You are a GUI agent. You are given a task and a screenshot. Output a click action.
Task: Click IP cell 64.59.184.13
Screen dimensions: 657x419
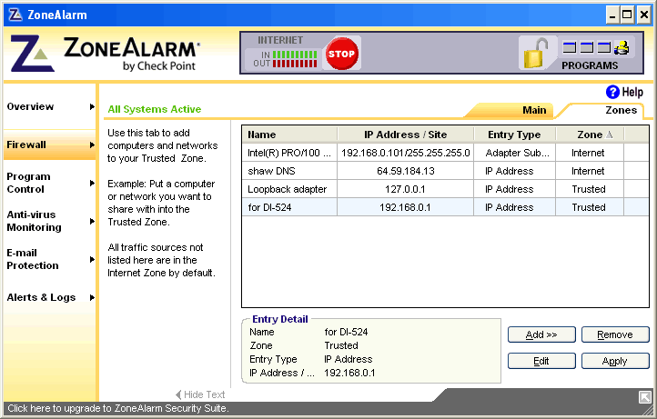pyautogui.click(x=406, y=171)
